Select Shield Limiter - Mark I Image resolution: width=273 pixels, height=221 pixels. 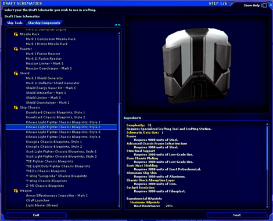point(44,97)
